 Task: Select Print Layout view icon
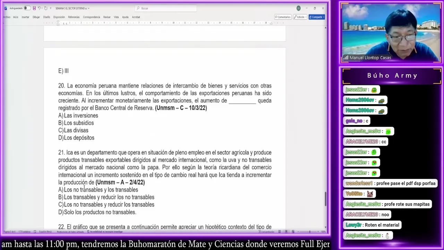click(286, 232)
